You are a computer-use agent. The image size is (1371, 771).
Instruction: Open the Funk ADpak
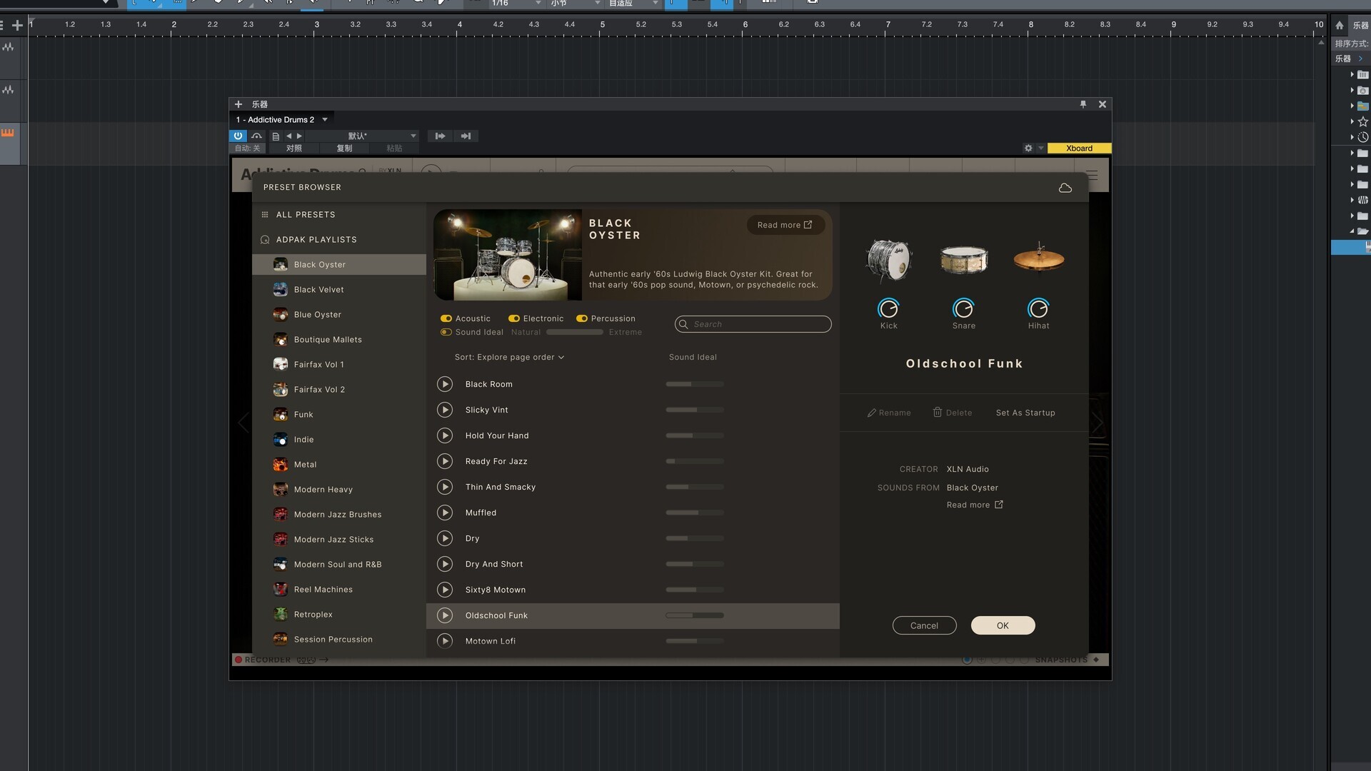(x=339, y=414)
